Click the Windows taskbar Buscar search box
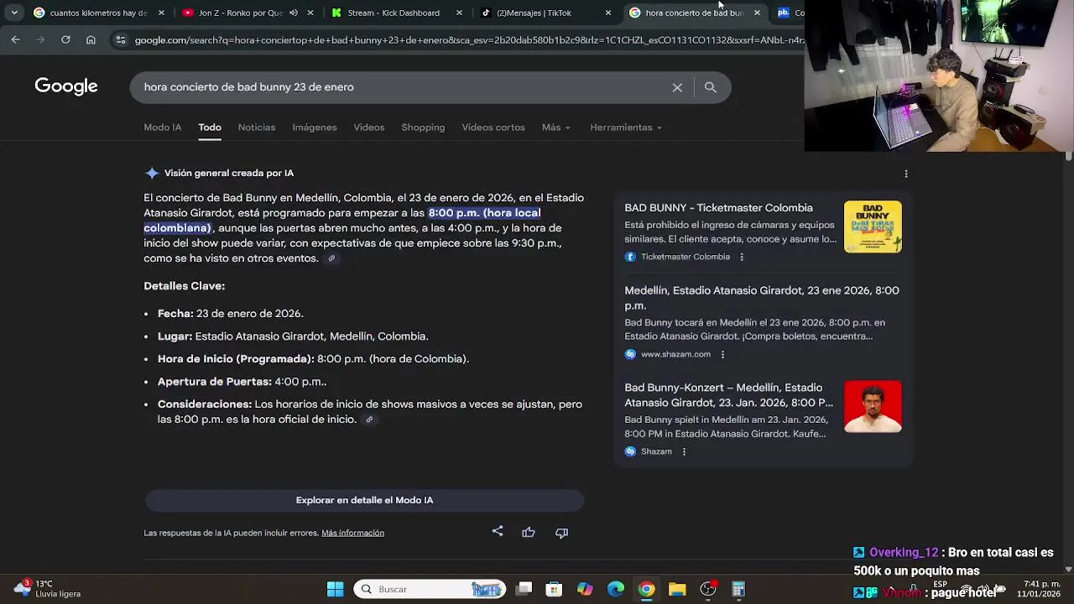 pos(430,589)
